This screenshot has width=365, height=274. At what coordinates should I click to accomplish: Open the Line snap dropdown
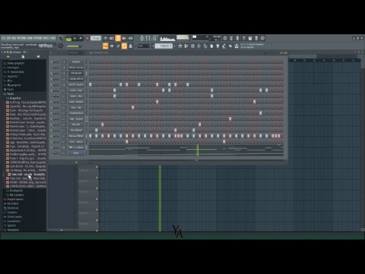pyautogui.click(x=143, y=46)
